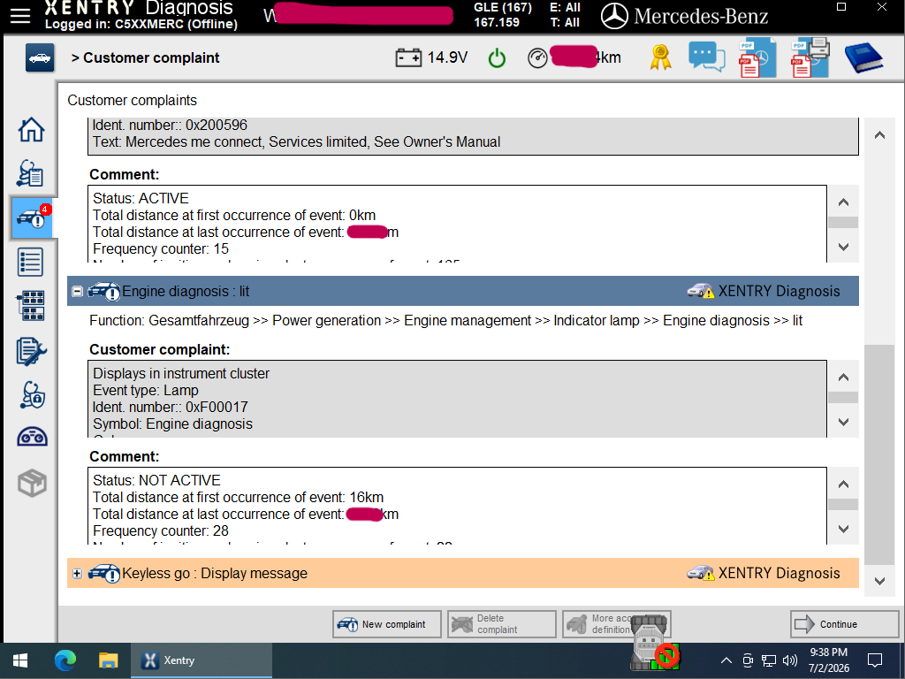Click the text 'Frequency counter: 15'

161,248
